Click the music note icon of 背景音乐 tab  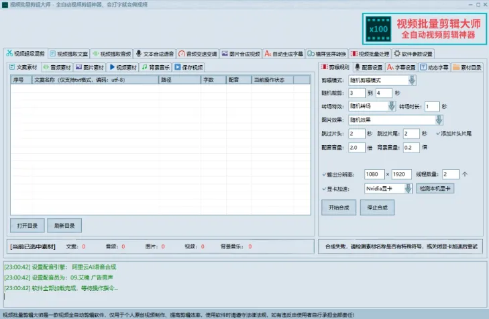[144, 67]
